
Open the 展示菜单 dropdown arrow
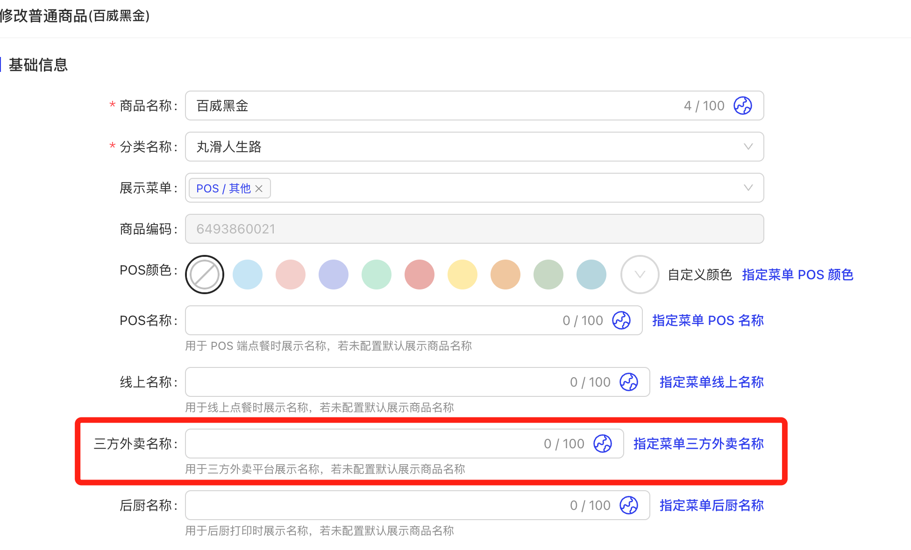click(748, 188)
